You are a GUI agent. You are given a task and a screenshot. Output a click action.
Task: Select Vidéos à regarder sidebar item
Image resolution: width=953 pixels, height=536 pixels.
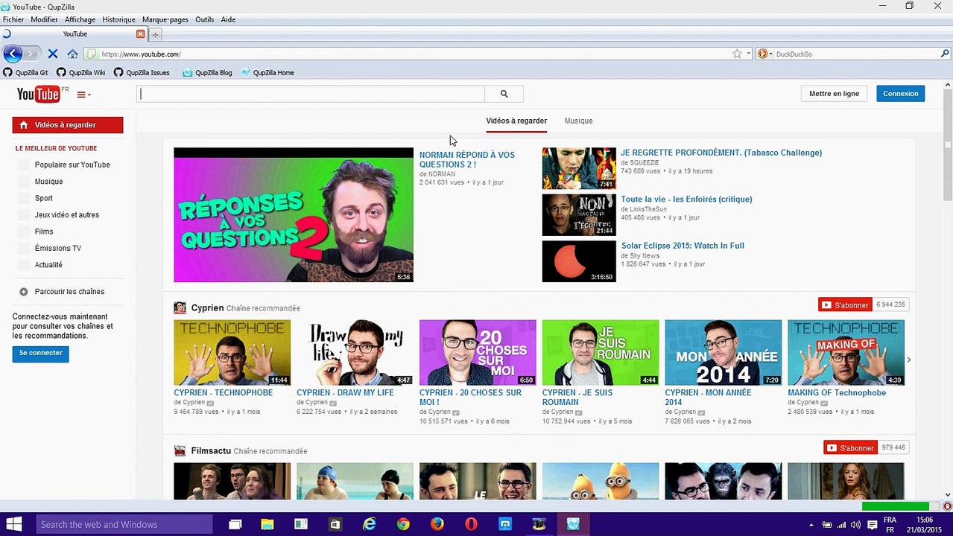68,125
